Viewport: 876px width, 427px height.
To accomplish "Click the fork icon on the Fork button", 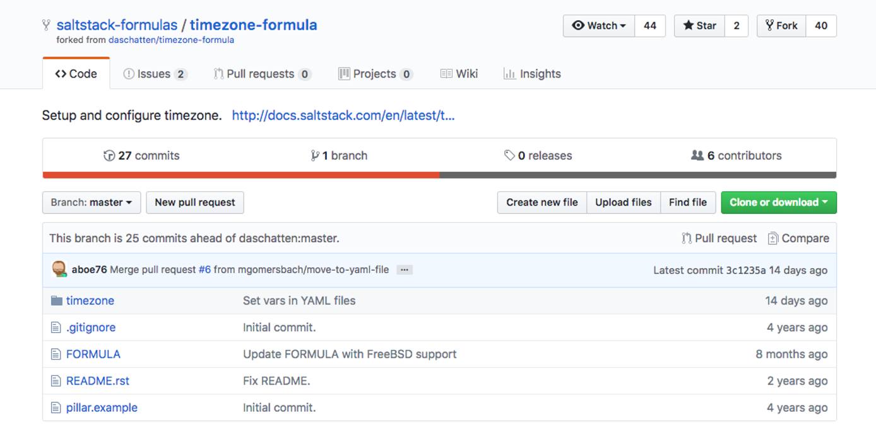I will [769, 26].
